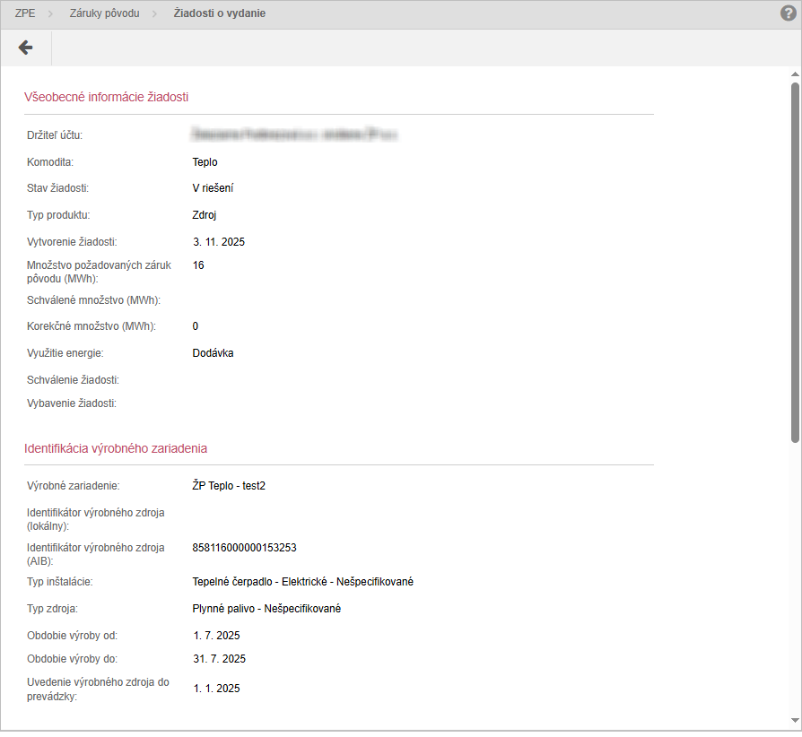Click the scrollbar up arrow
Image resolution: width=802 pixels, height=737 pixels.
point(795,74)
